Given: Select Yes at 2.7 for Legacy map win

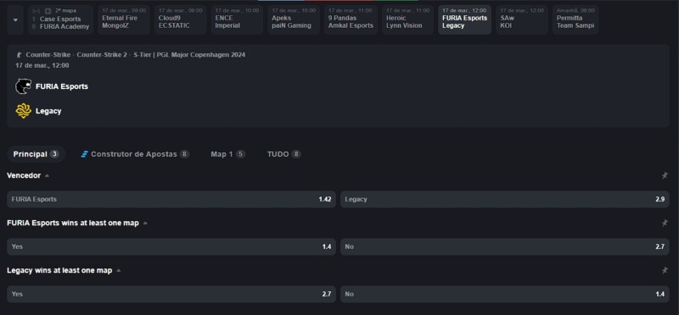Looking at the screenshot, I should point(171,295).
